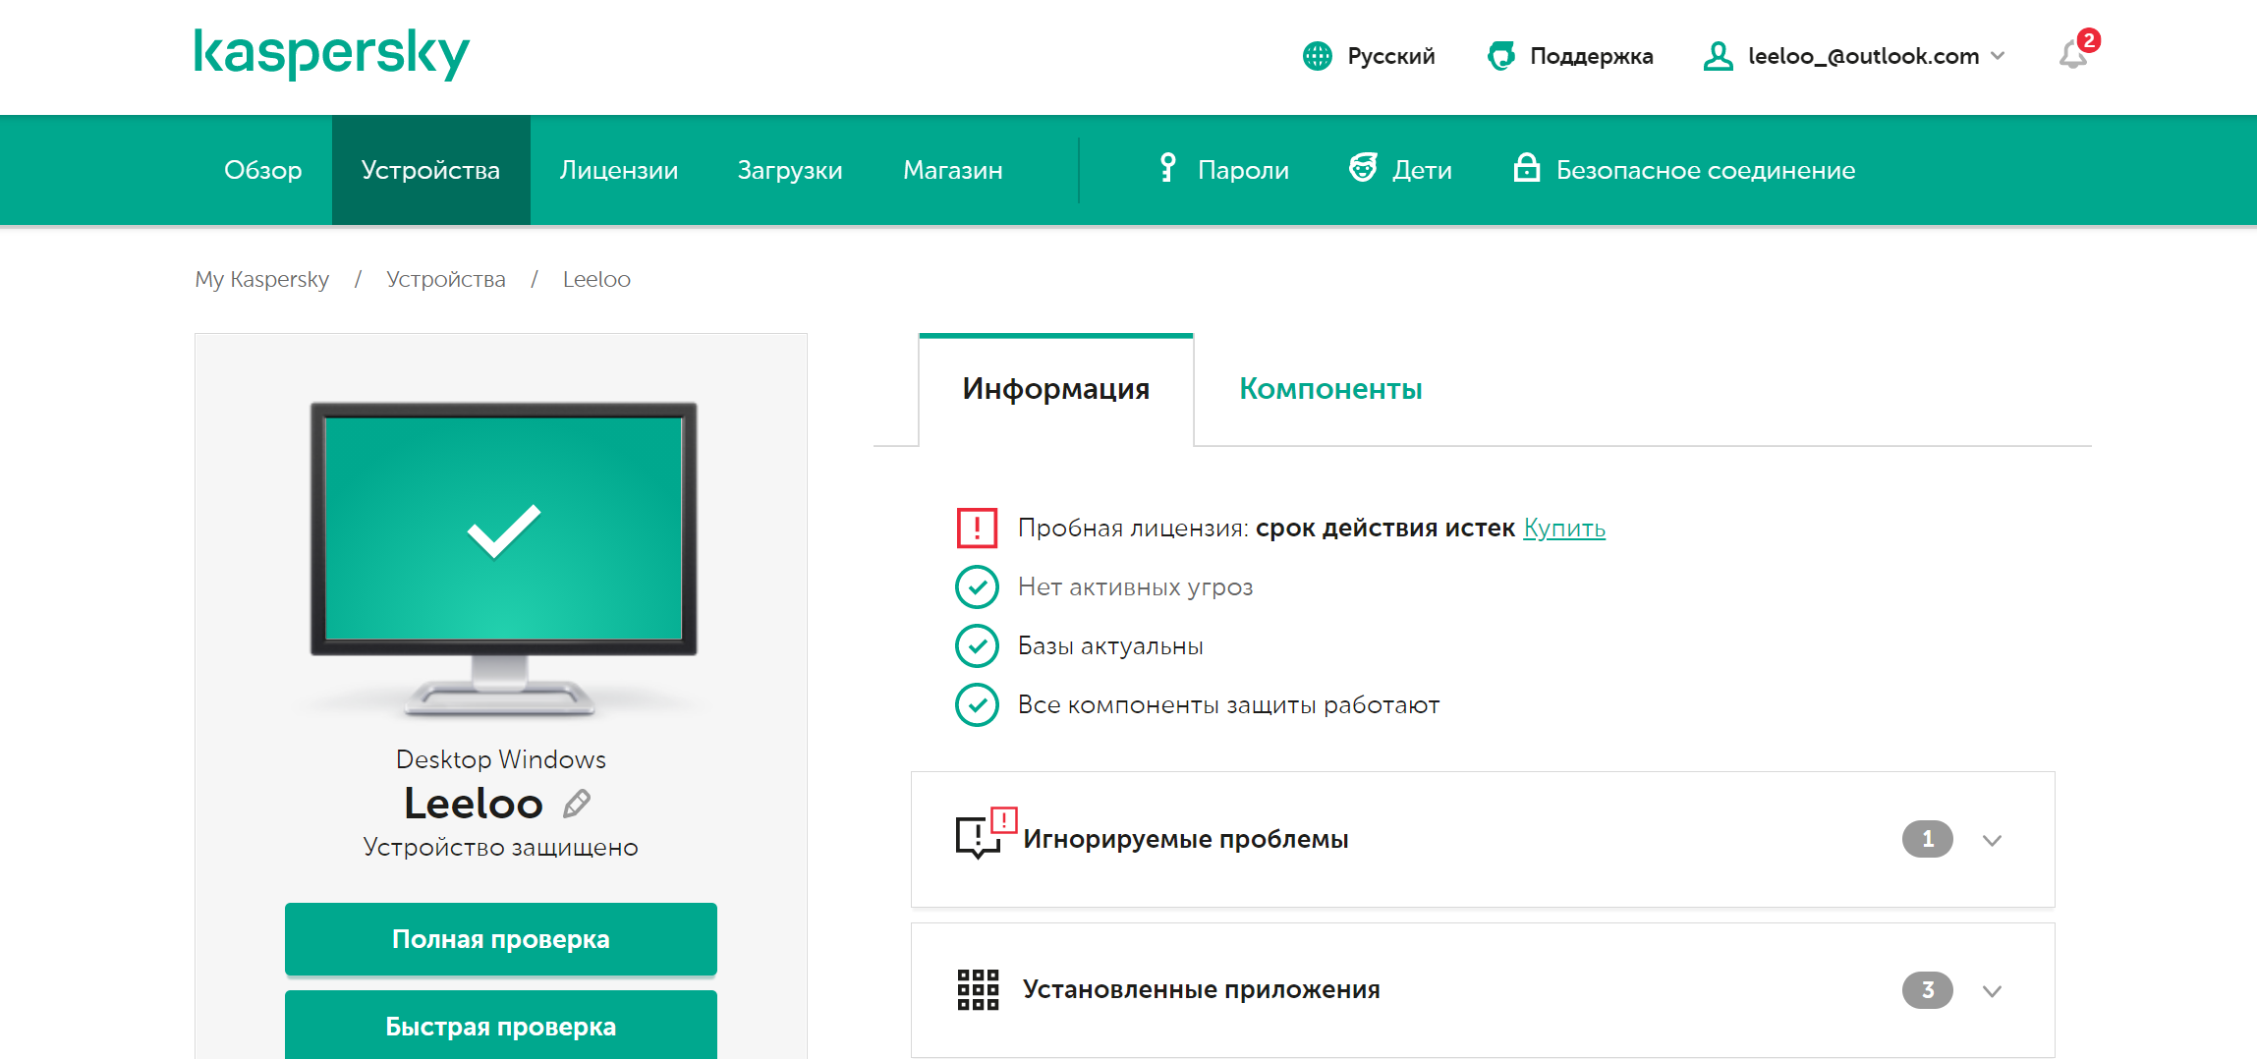Click the Все компоненты защиты работают text
The height and width of the screenshot is (1059, 2257).
click(1229, 705)
